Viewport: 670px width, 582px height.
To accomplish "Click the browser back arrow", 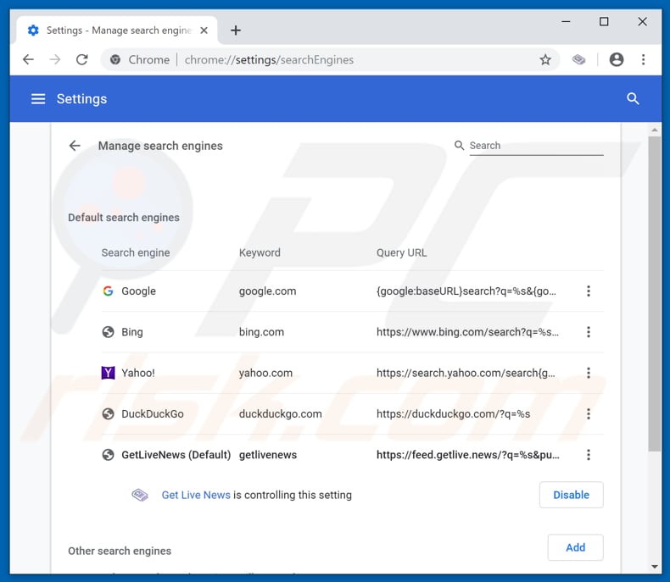I will pyautogui.click(x=28, y=60).
